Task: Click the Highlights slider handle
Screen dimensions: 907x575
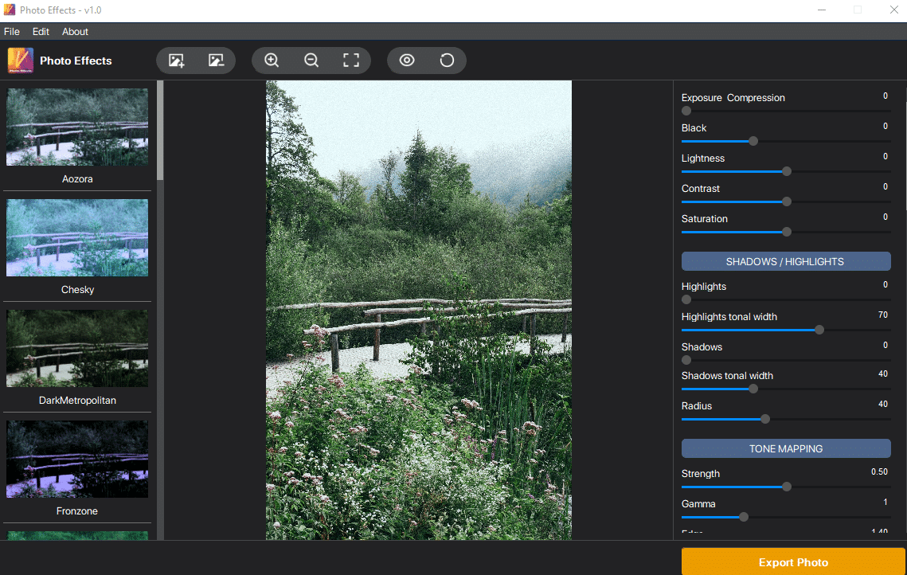Action: 686,299
